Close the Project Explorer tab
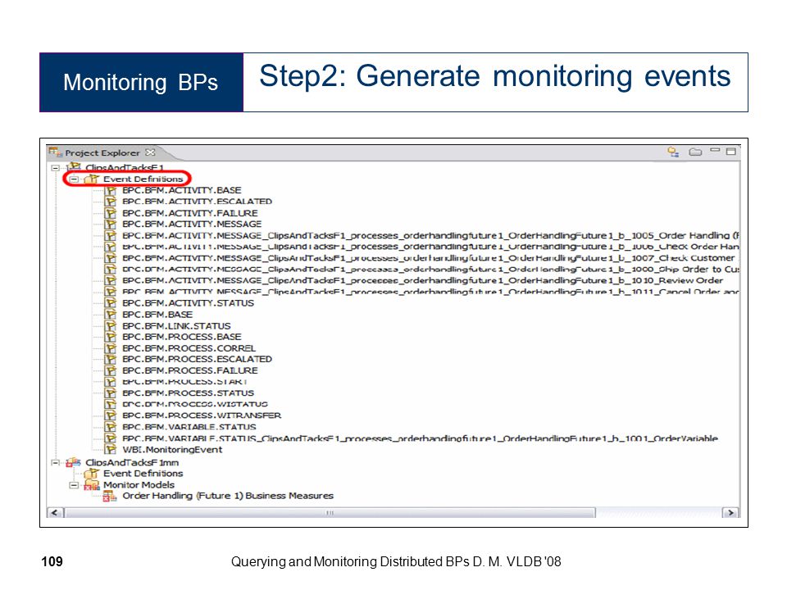The width and height of the screenshot is (787, 590). [x=150, y=152]
